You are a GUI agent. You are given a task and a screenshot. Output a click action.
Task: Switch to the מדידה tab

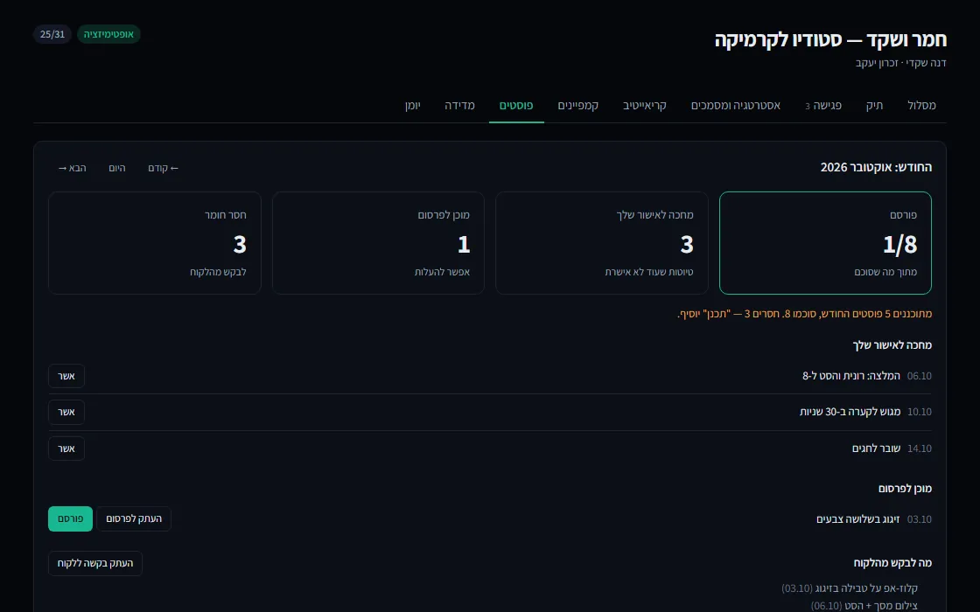(x=459, y=106)
